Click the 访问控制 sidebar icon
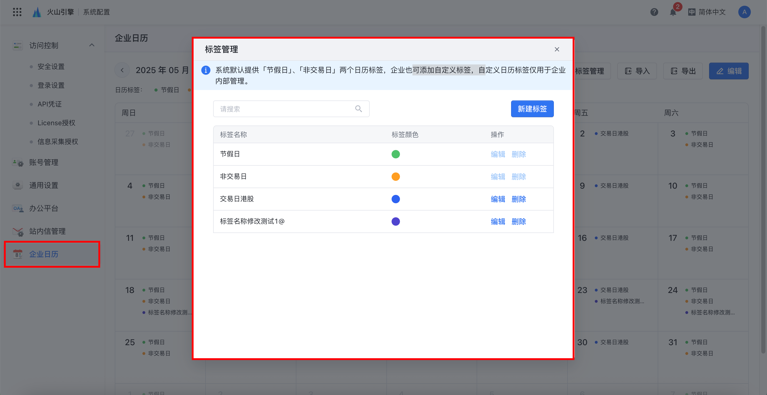The image size is (767, 395). 17,45
